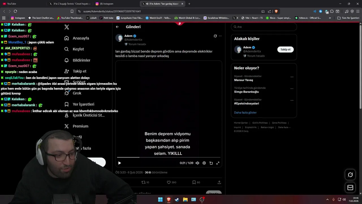
Task: Reload the page
Action: tap(15, 11)
